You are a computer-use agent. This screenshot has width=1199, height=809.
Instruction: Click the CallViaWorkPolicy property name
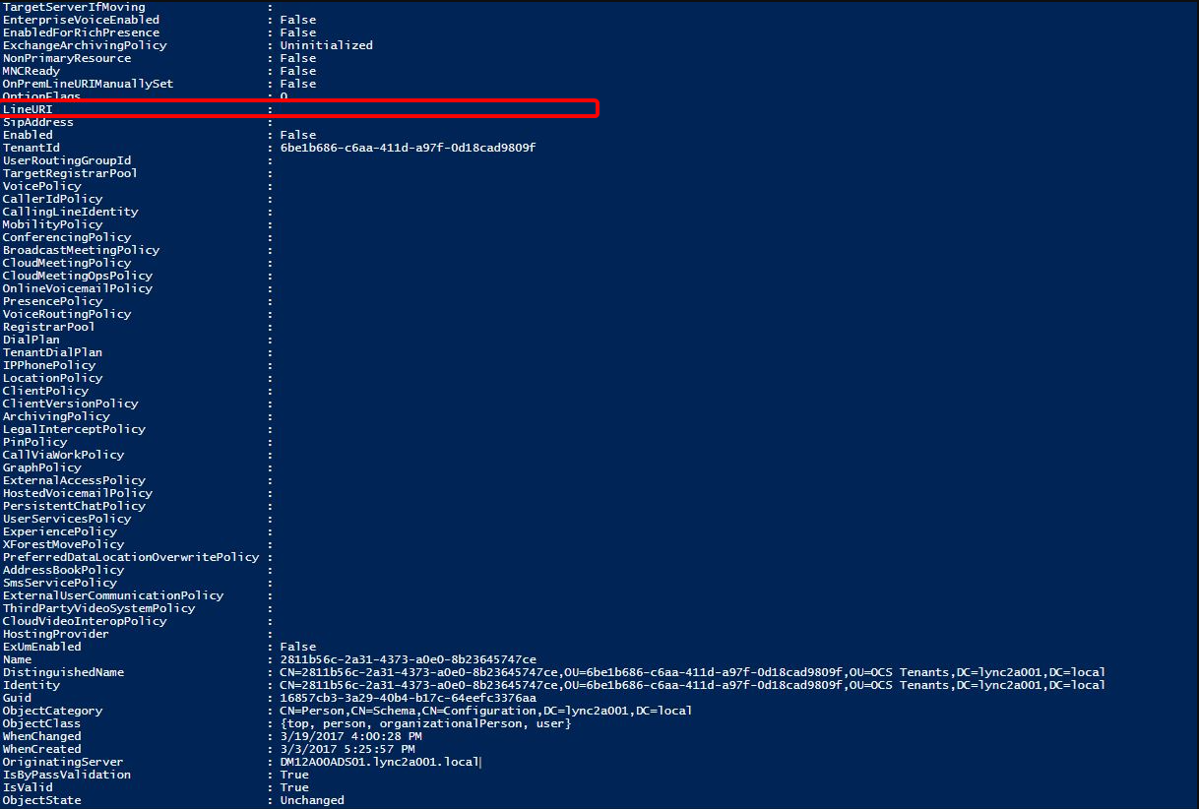[x=64, y=455]
